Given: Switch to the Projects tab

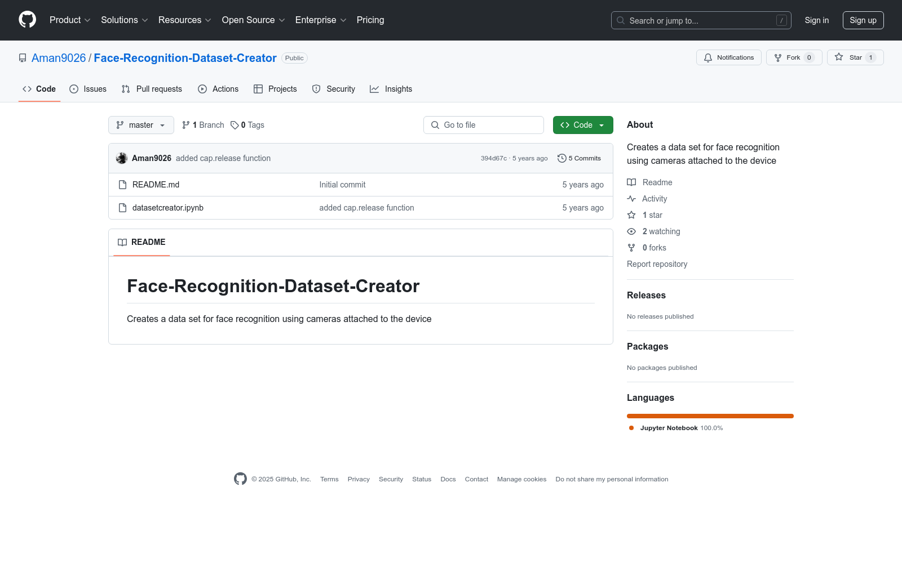Looking at the screenshot, I should click(275, 89).
